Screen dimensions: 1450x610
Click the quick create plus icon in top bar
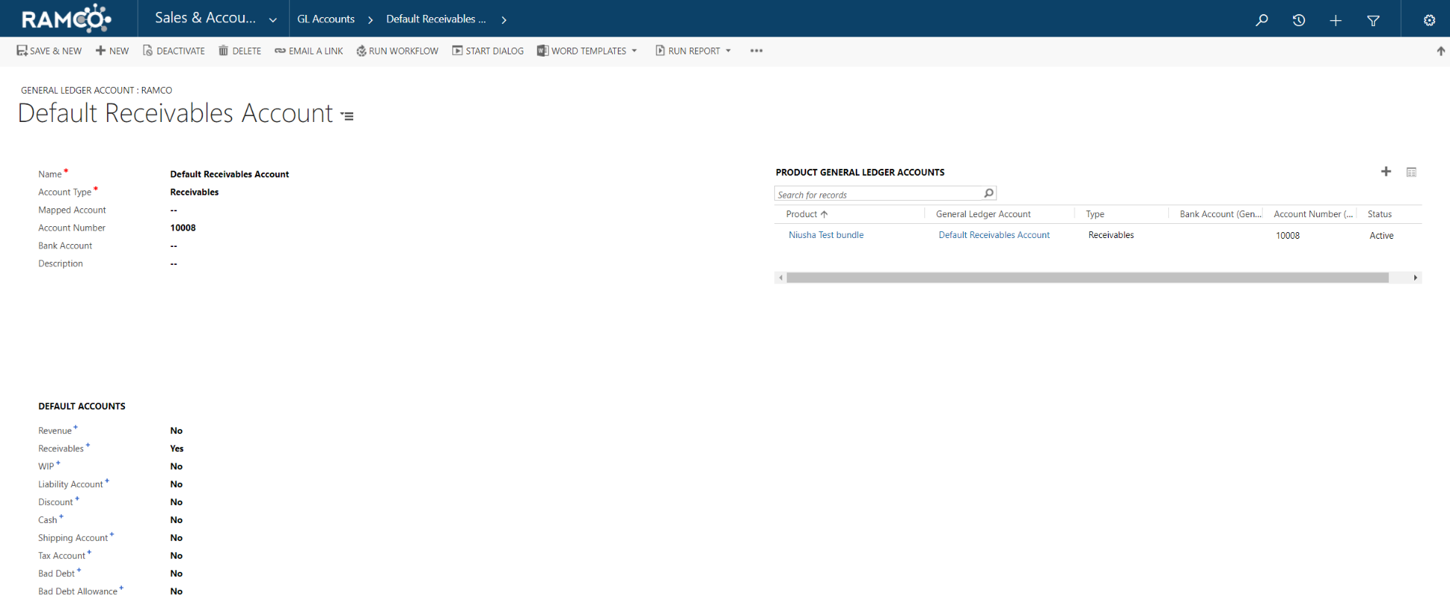point(1335,20)
